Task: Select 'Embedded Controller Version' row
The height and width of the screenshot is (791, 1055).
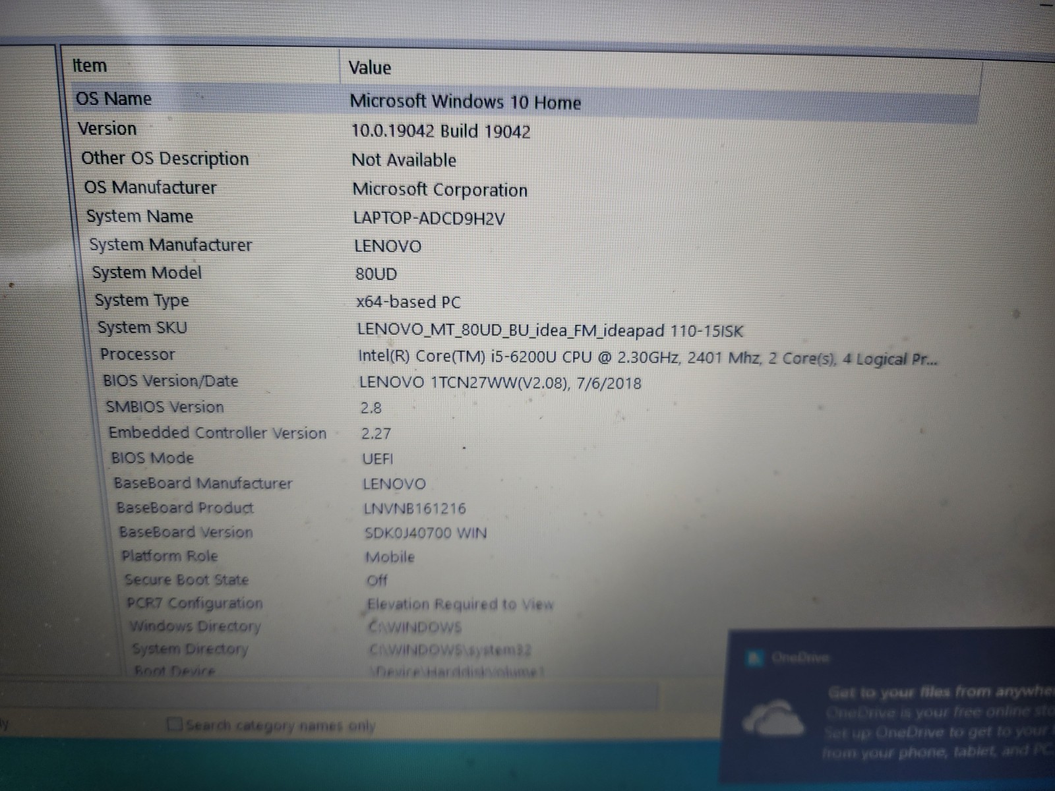Action: 217,432
